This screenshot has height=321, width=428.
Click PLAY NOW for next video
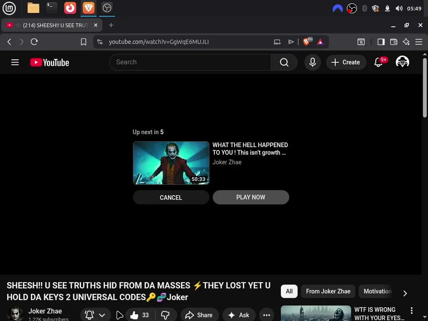tap(251, 197)
